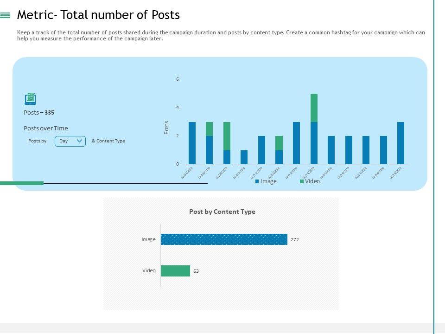Click the '& Content Type' label
The width and height of the screenshot is (445, 334).
tap(108, 141)
